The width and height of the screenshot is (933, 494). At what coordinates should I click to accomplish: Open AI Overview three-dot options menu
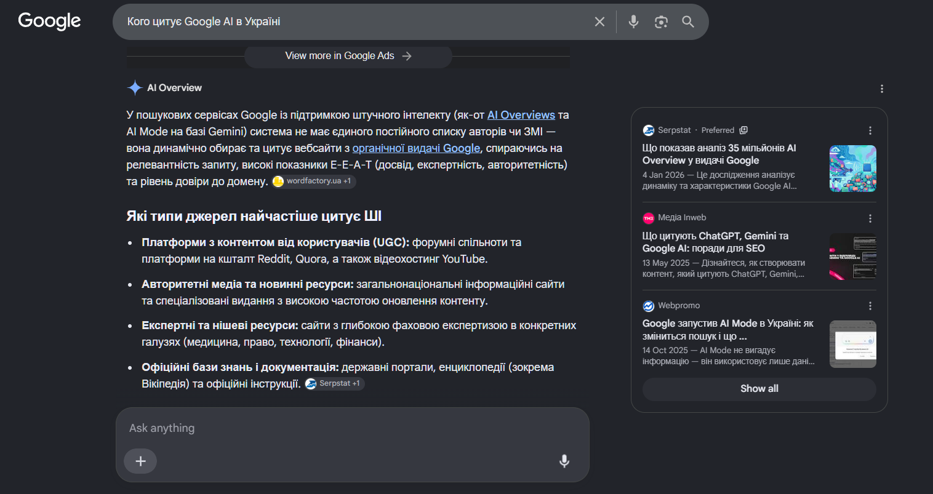(x=882, y=89)
